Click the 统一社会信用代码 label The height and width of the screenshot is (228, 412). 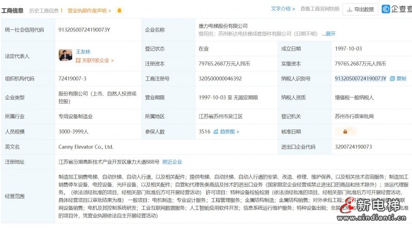[x=24, y=29]
